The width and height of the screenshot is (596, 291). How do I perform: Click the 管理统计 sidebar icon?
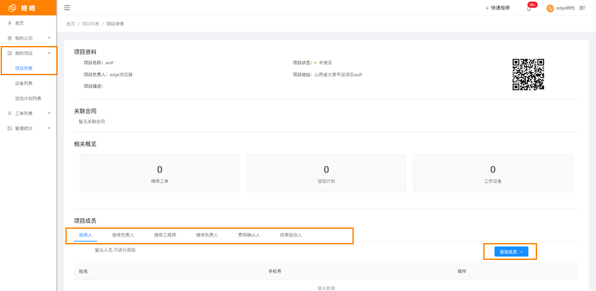pos(9,128)
